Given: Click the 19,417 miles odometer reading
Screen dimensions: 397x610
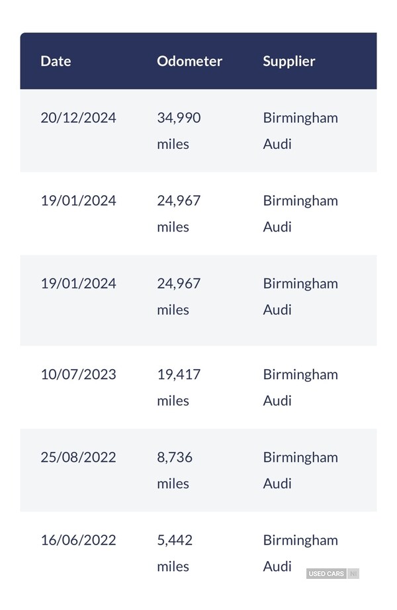Looking at the screenshot, I should [x=179, y=387].
